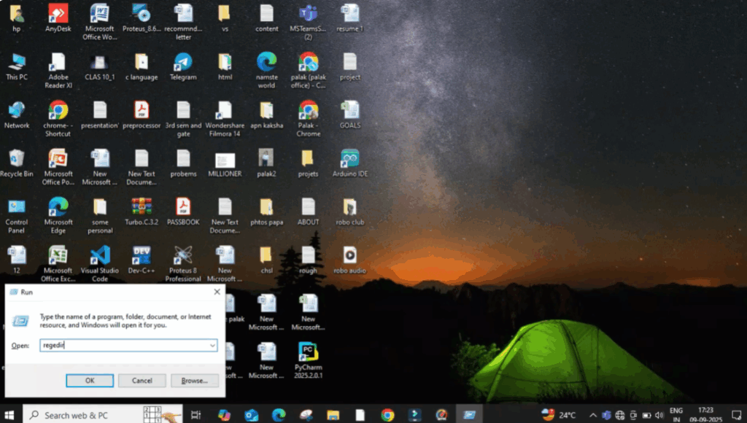Viewport: 747px width, 423px height.
Task: Close the Run dialog with X
Action: point(217,292)
